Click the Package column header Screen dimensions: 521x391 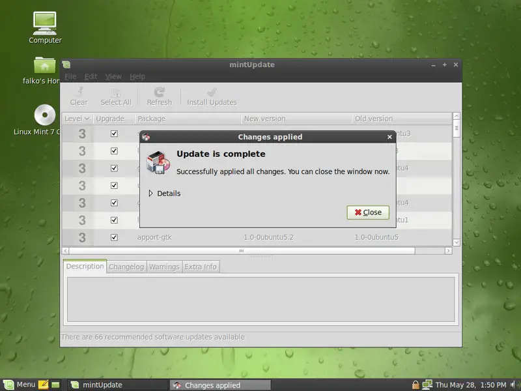point(188,119)
